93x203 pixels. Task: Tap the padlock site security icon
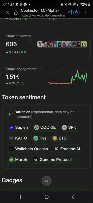point(16,13)
